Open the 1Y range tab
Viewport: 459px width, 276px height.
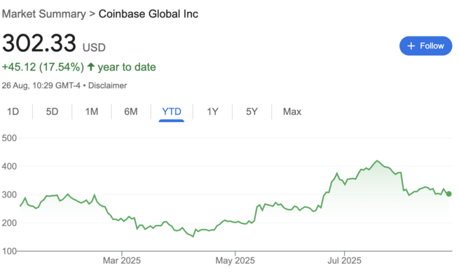[x=212, y=112]
